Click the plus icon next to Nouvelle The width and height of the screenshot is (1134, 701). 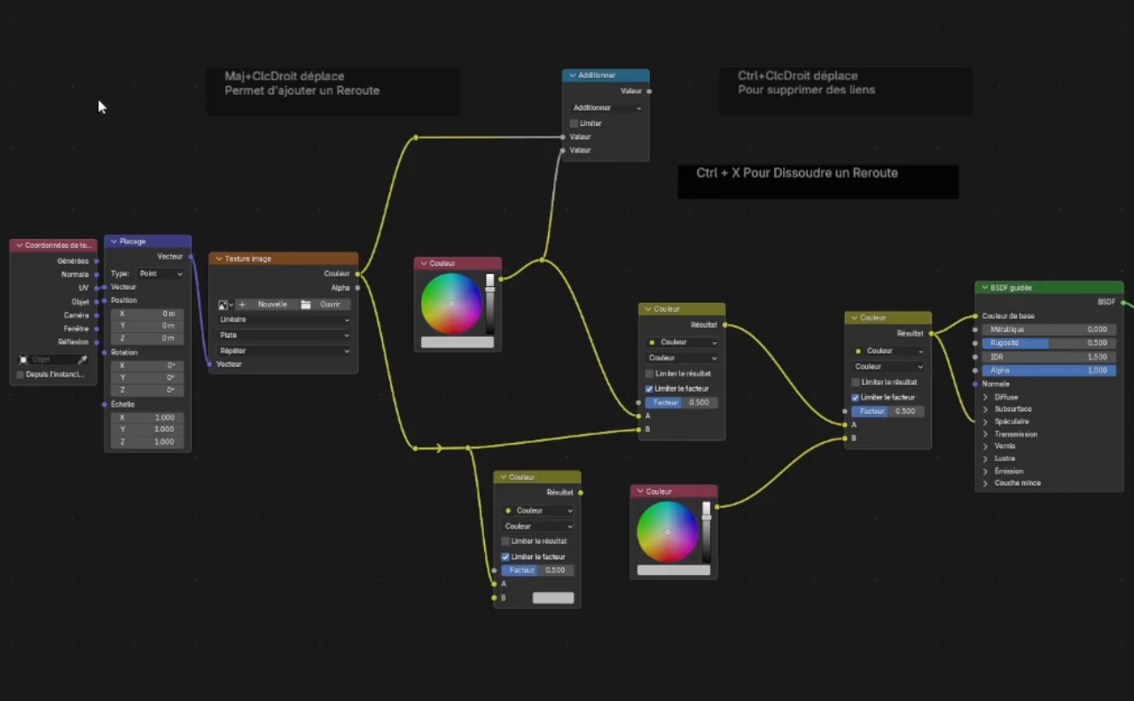pyautogui.click(x=242, y=304)
